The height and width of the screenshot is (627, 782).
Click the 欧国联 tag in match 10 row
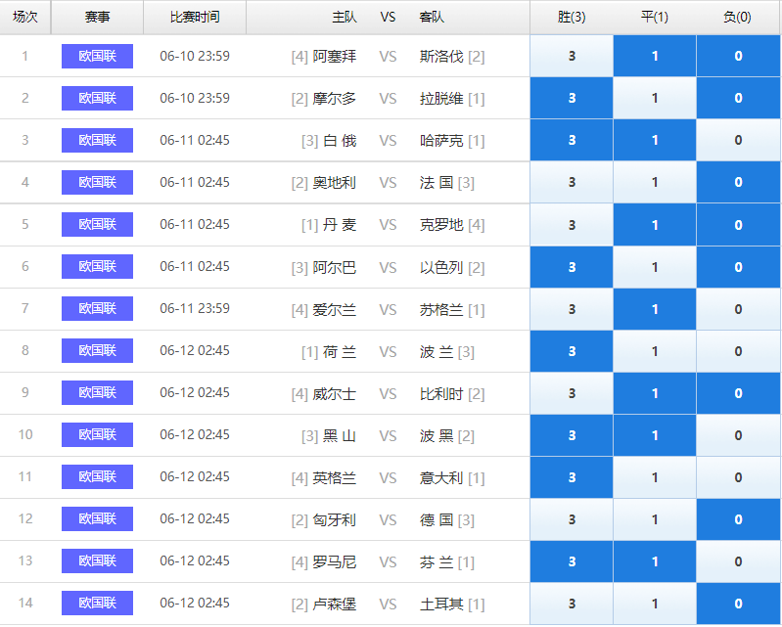[x=97, y=434]
